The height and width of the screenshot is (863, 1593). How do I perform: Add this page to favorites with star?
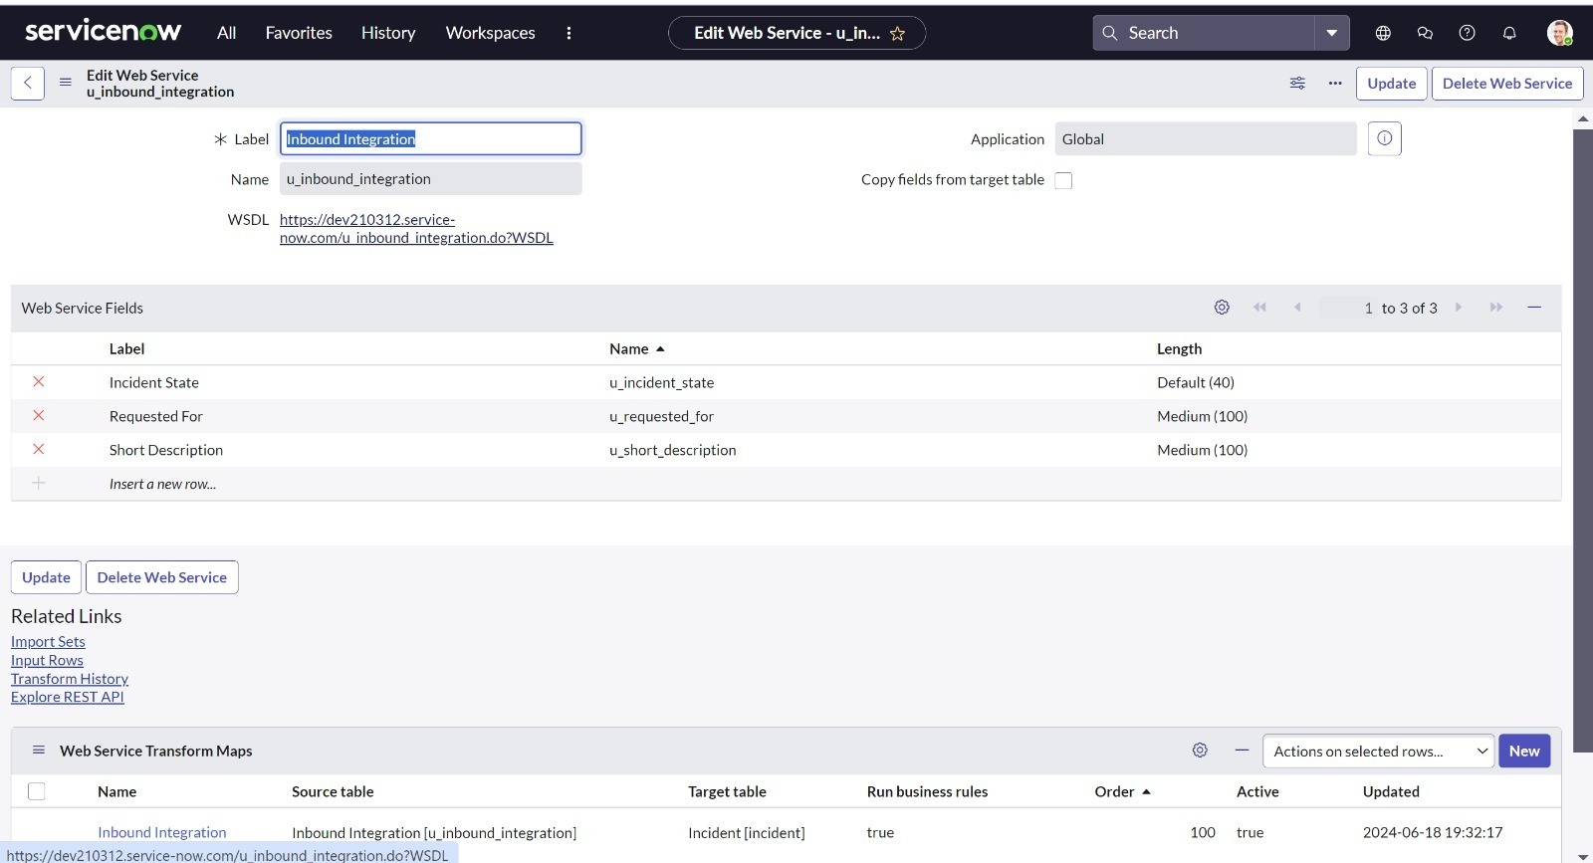click(x=897, y=34)
